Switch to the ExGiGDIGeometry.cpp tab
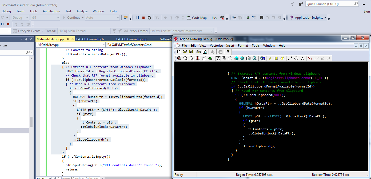 (132, 39)
